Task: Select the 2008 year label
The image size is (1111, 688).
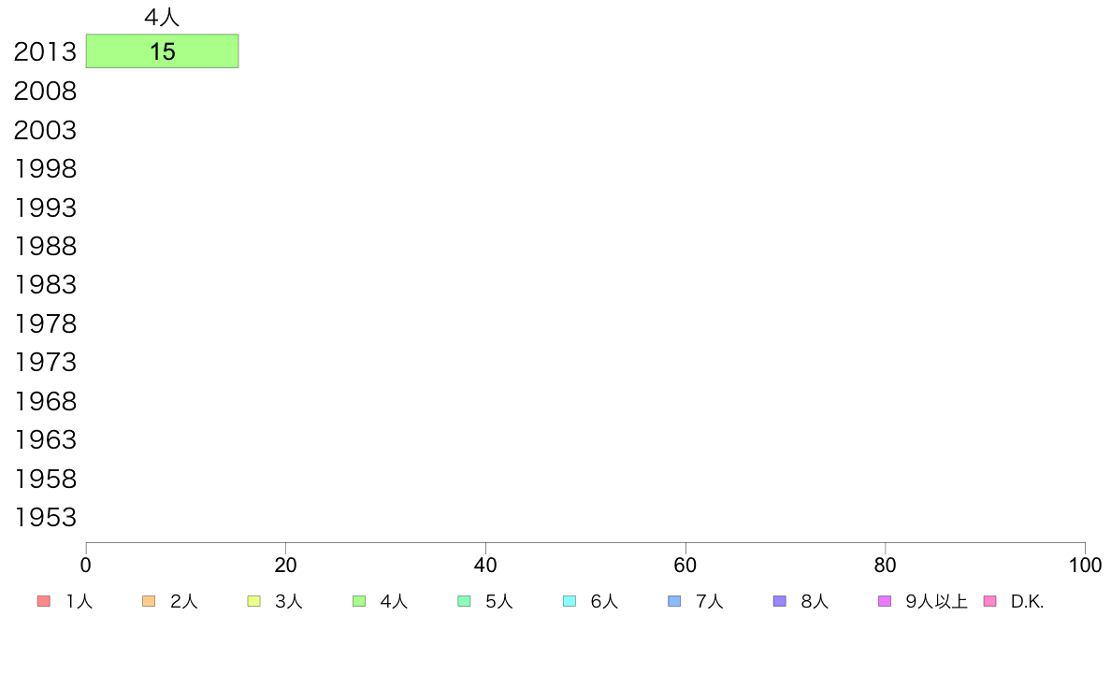Action: pos(45,92)
